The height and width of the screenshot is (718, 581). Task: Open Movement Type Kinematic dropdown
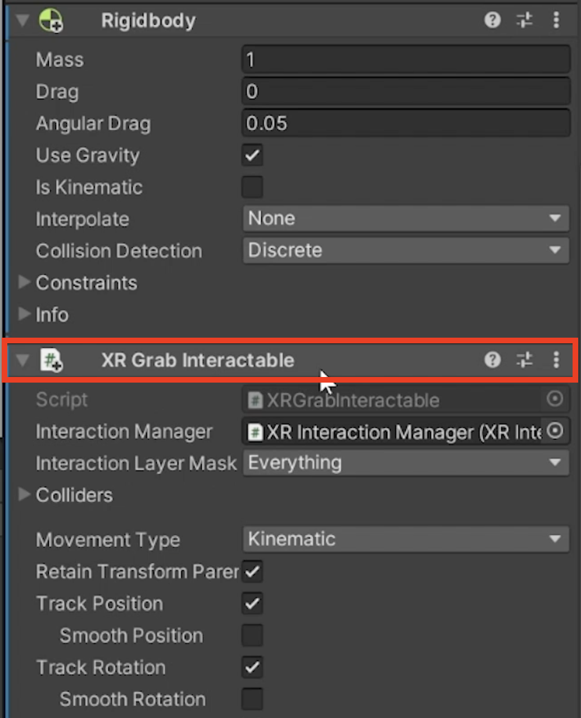(x=406, y=539)
